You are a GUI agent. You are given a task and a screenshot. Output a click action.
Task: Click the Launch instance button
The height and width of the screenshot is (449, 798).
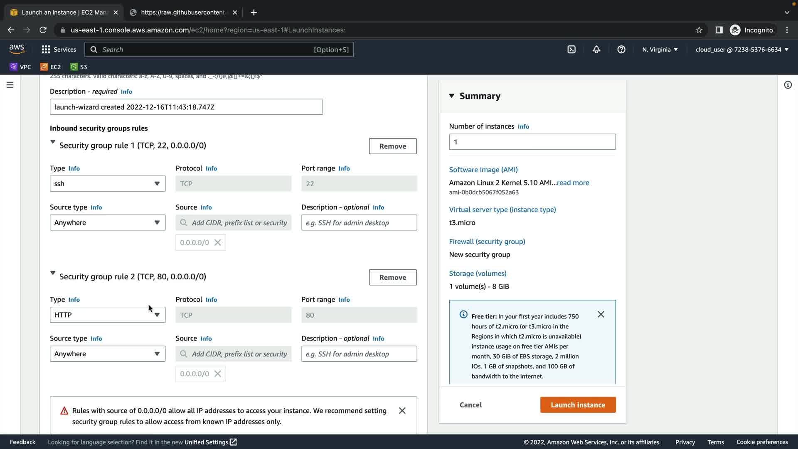pos(578,405)
